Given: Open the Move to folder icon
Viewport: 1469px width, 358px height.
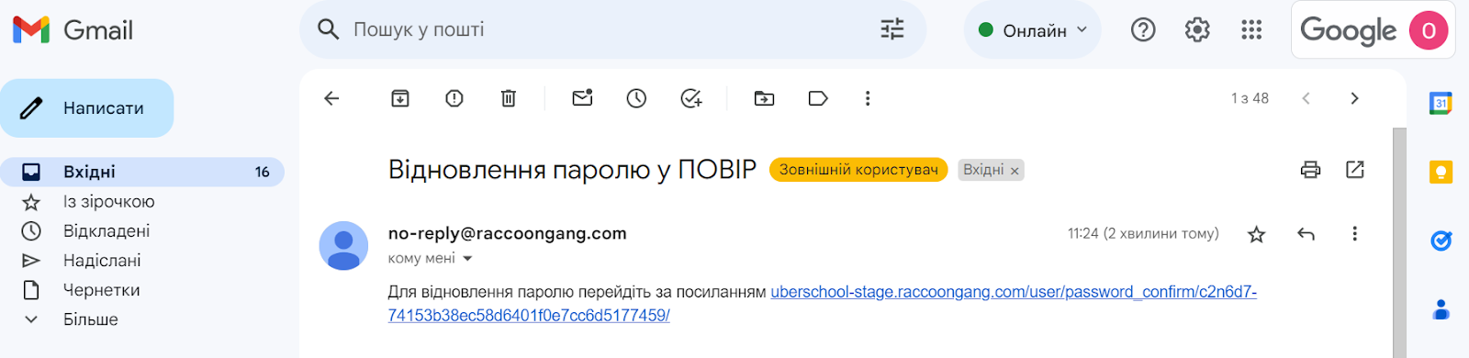Looking at the screenshot, I should tap(764, 98).
